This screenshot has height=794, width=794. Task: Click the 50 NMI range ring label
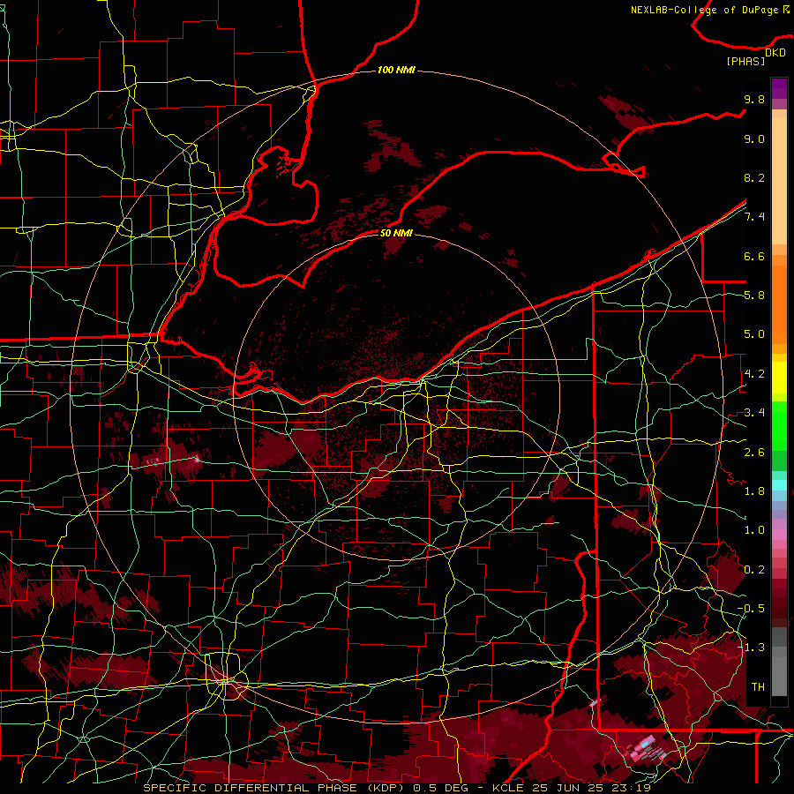(396, 233)
